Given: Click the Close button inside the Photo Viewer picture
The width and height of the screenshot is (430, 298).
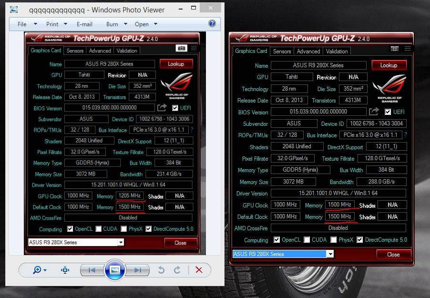Looking at the screenshot, I should (181, 243).
